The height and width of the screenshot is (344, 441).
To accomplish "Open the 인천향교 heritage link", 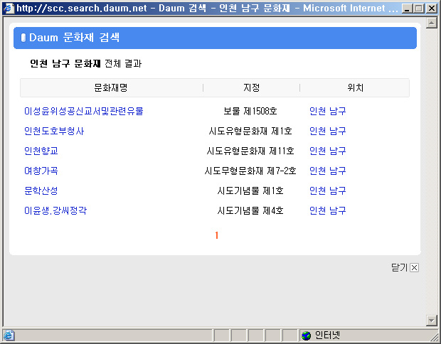I will click(x=41, y=151).
